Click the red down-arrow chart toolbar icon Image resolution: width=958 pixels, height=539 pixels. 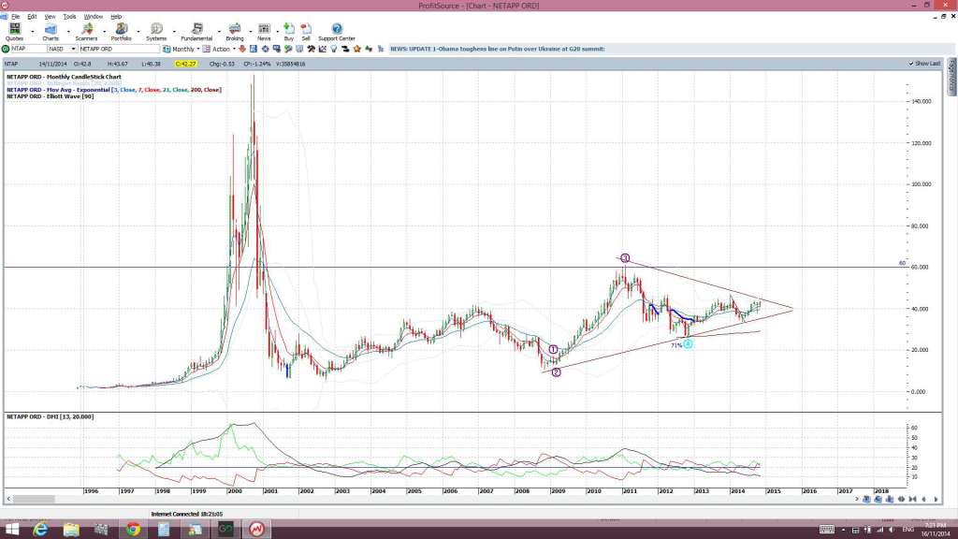click(x=242, y=49)
